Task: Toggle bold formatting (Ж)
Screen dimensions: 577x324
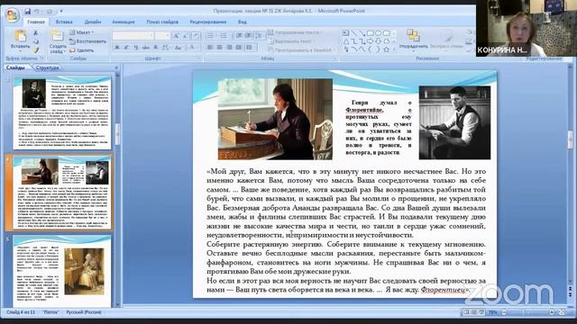Action: (x=117, y=48)
